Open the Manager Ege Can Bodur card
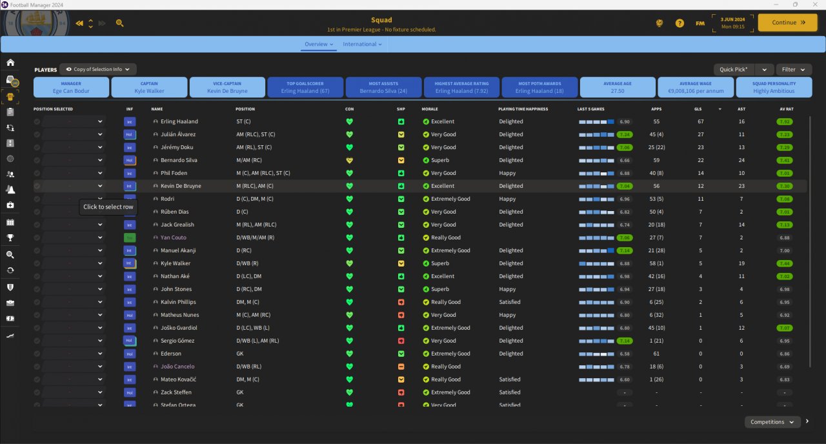This screenshot has width=826, height=444. click(71, 87)
